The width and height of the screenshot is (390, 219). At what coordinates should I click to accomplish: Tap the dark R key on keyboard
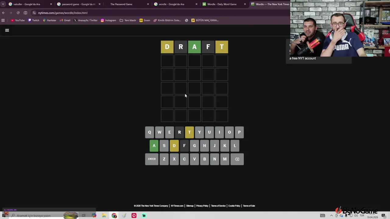click(x=179, y=132)
